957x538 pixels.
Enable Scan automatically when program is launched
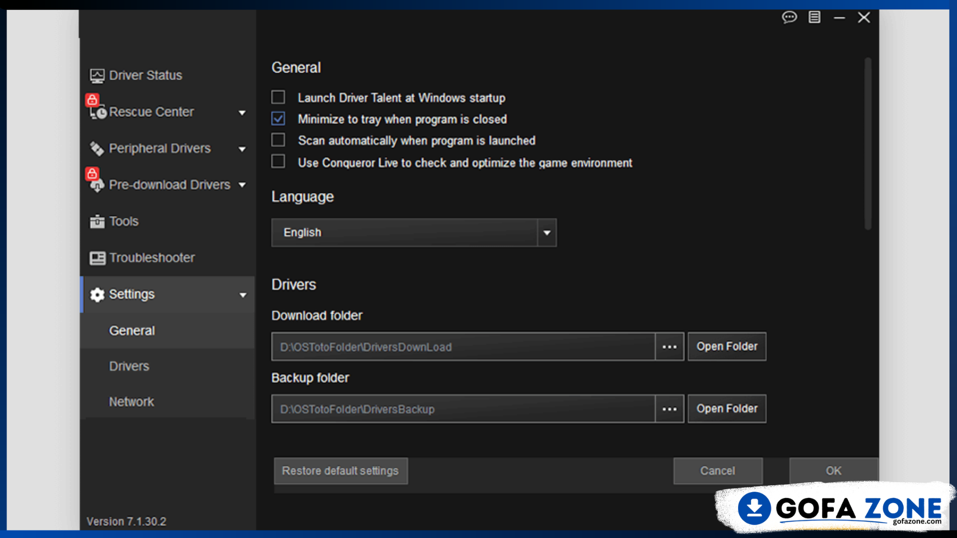(278, 140)
